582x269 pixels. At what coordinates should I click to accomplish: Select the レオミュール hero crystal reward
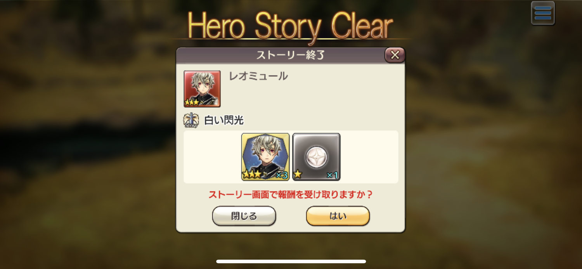click(x=265, y=157)
